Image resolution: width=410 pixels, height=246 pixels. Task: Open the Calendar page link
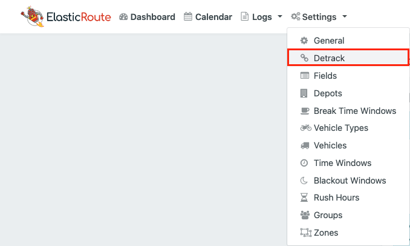click(x=208, y=17)
